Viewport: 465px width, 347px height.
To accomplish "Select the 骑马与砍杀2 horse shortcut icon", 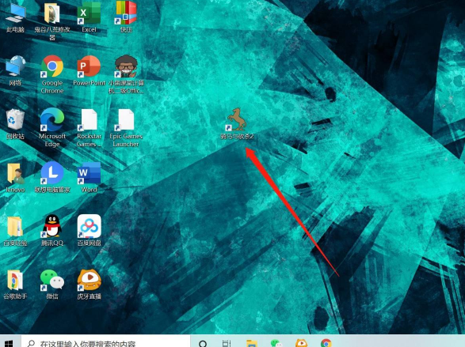I will click(237, 119).
